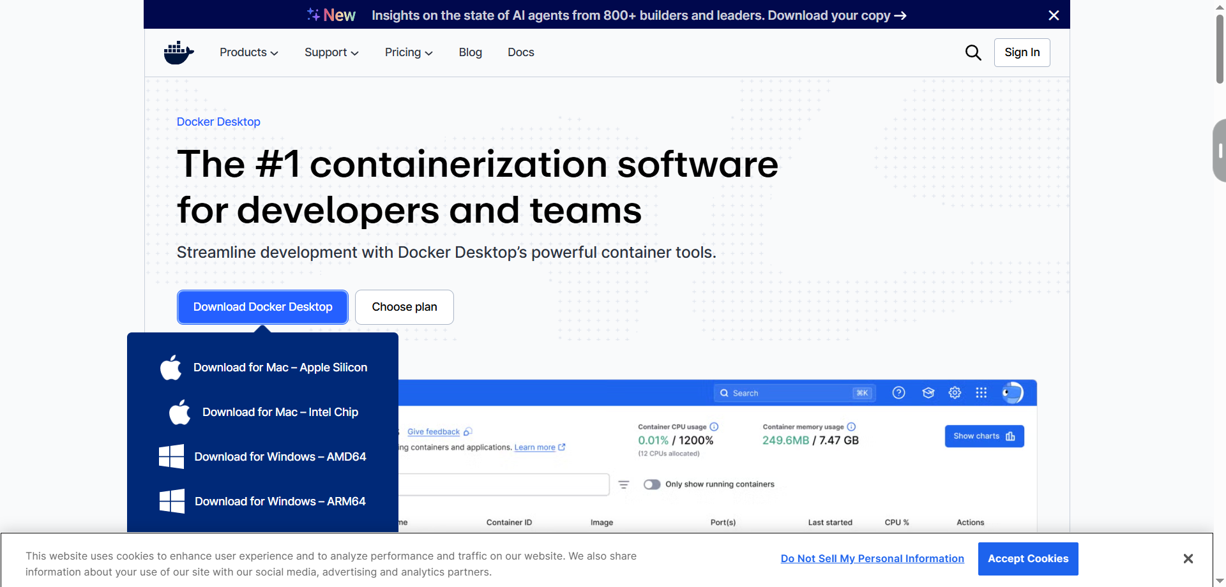Click the Search field in Docker preview
This screenshot has width=1226, height=587.
pyautogui.click(x=794, y=393)
